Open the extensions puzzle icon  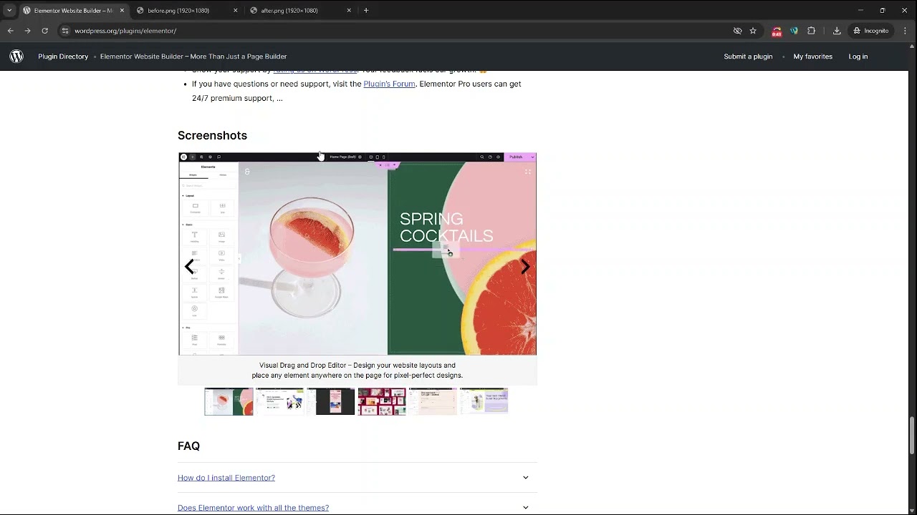click(x=811, y=31)
